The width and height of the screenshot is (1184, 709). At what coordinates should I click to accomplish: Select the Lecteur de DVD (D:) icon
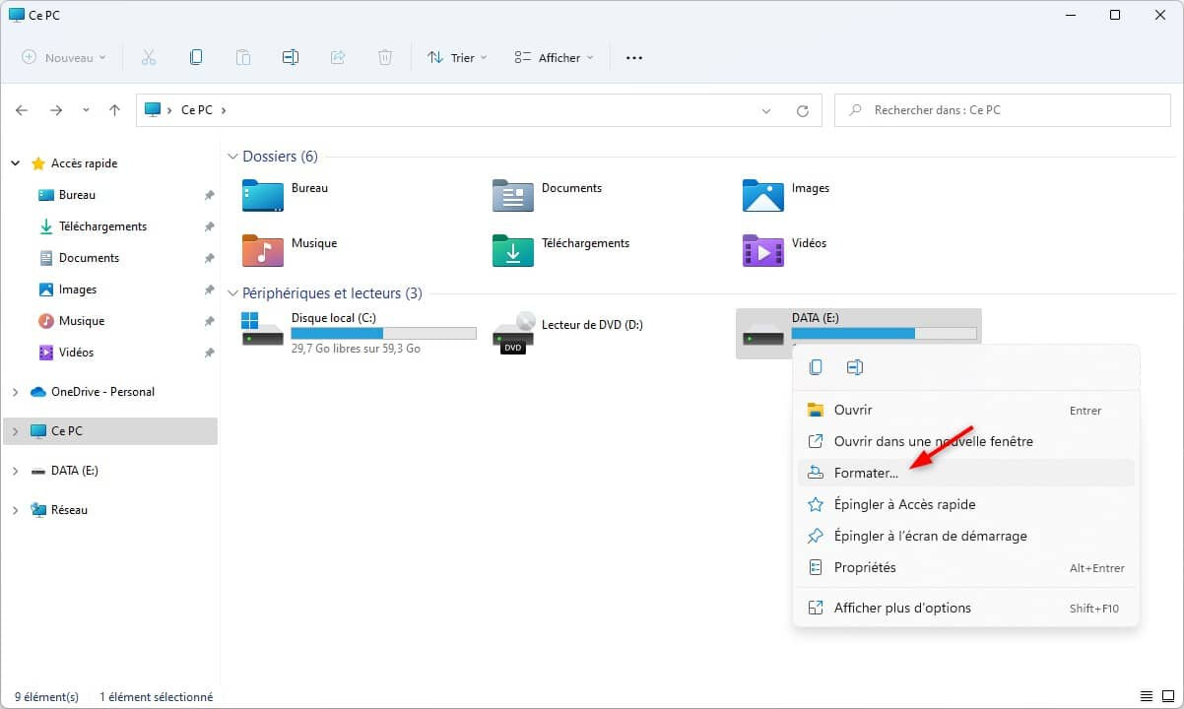tap(513, 333)
